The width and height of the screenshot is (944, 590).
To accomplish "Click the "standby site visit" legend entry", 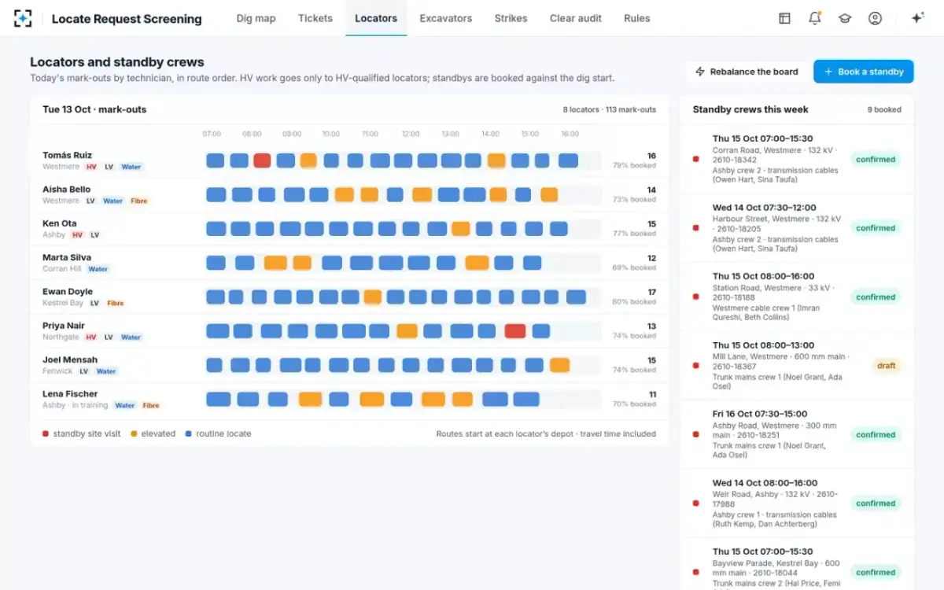I will [82, 433].
